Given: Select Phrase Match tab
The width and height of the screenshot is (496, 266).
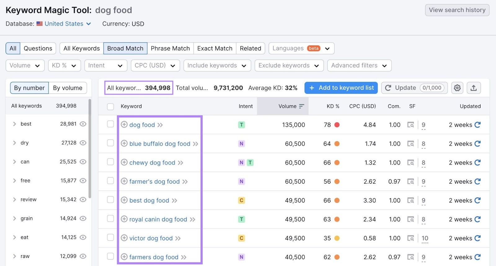Looking at the screenshot, I should click(170, 48).
